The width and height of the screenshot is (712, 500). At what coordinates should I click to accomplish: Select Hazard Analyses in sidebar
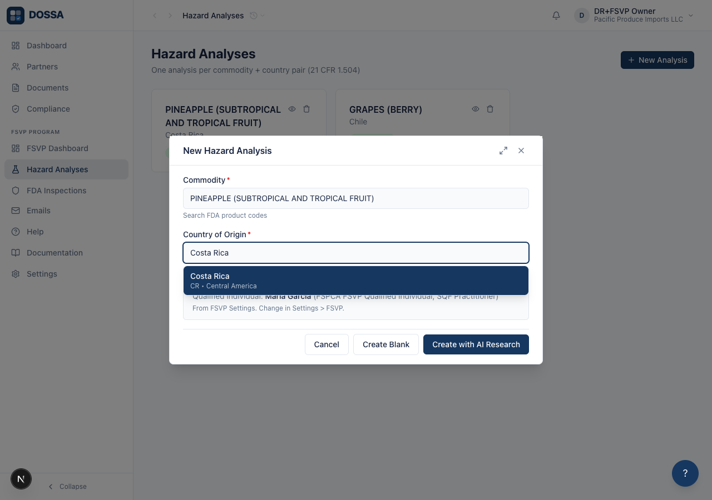pyautogui.click(x=66, y=169)
